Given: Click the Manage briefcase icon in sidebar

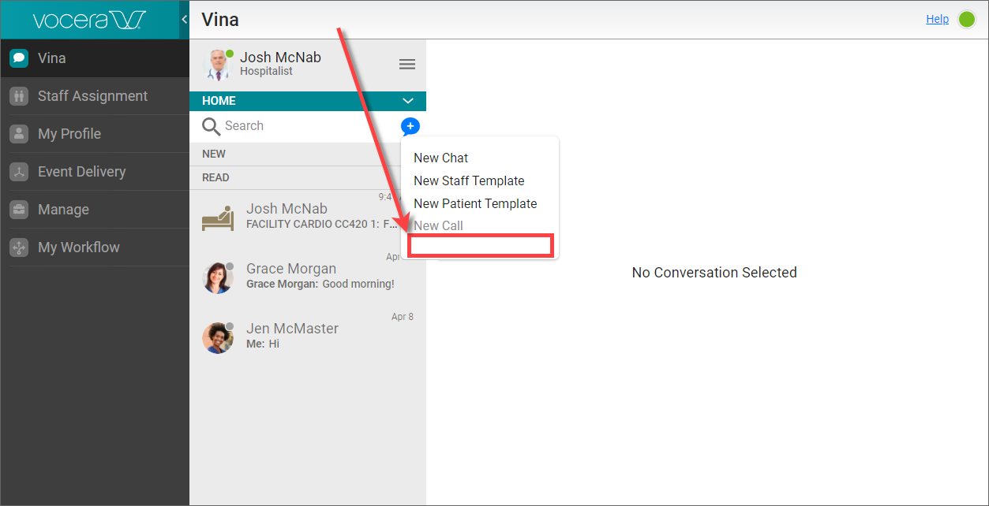Looking at the screenshot, I should point(18,209).
